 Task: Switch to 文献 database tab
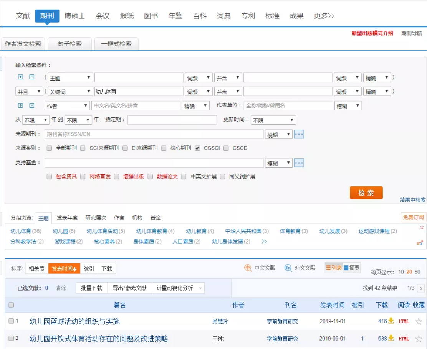coord(23,16)
